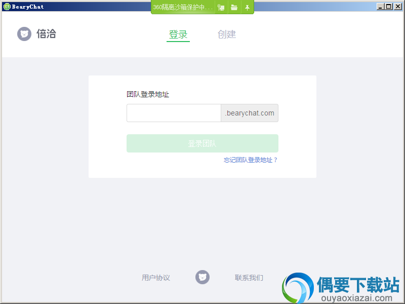
Task: Open the 忘记团队登录地址？ link
Action: (250, 160)
